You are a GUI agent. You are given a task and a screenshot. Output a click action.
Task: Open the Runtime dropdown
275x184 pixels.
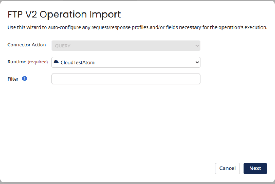126,62
